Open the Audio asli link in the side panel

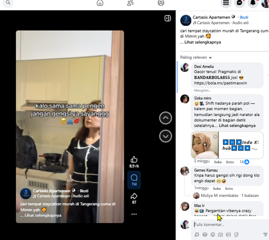tap(240, 23)
